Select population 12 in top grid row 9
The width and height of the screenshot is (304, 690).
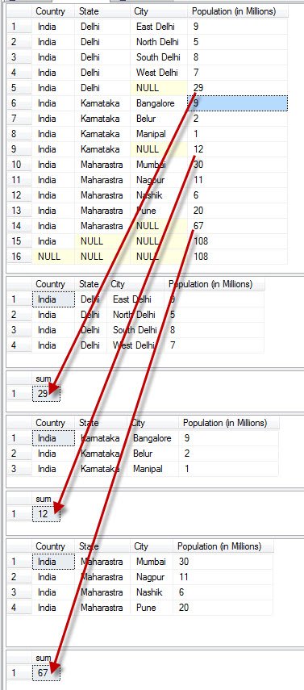click(x=238, y=149)
